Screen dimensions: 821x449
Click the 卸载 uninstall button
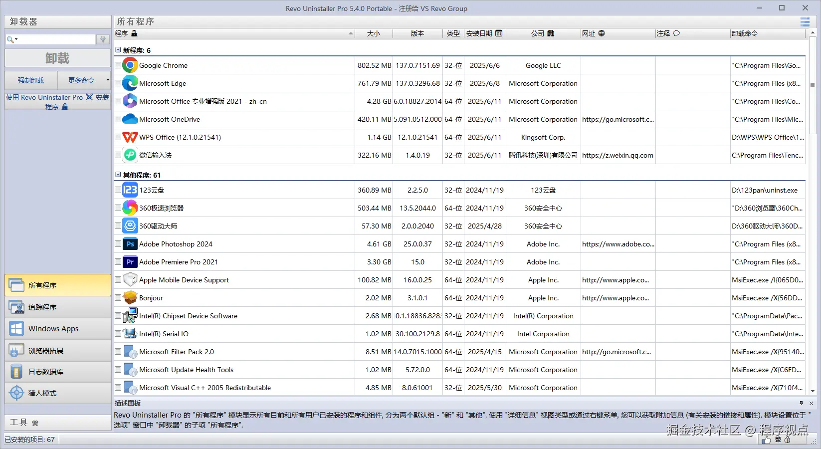point(57,58)
